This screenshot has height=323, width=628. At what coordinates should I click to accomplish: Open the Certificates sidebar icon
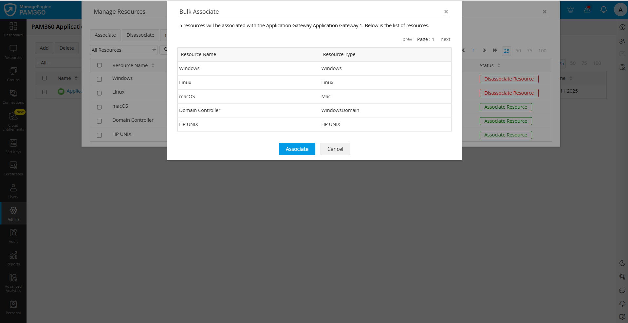[13, 168]
